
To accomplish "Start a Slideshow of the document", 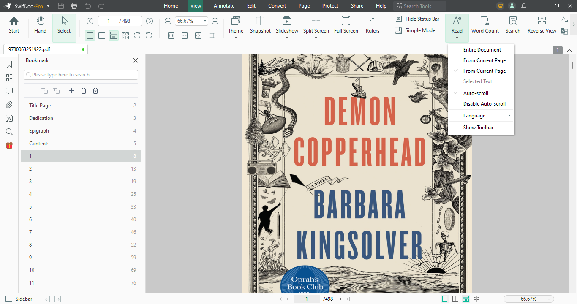I will pos(287,25).
